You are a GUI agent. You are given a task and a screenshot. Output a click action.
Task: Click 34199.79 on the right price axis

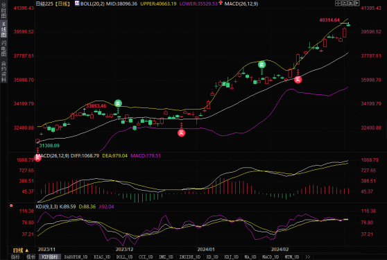point(371,103)
